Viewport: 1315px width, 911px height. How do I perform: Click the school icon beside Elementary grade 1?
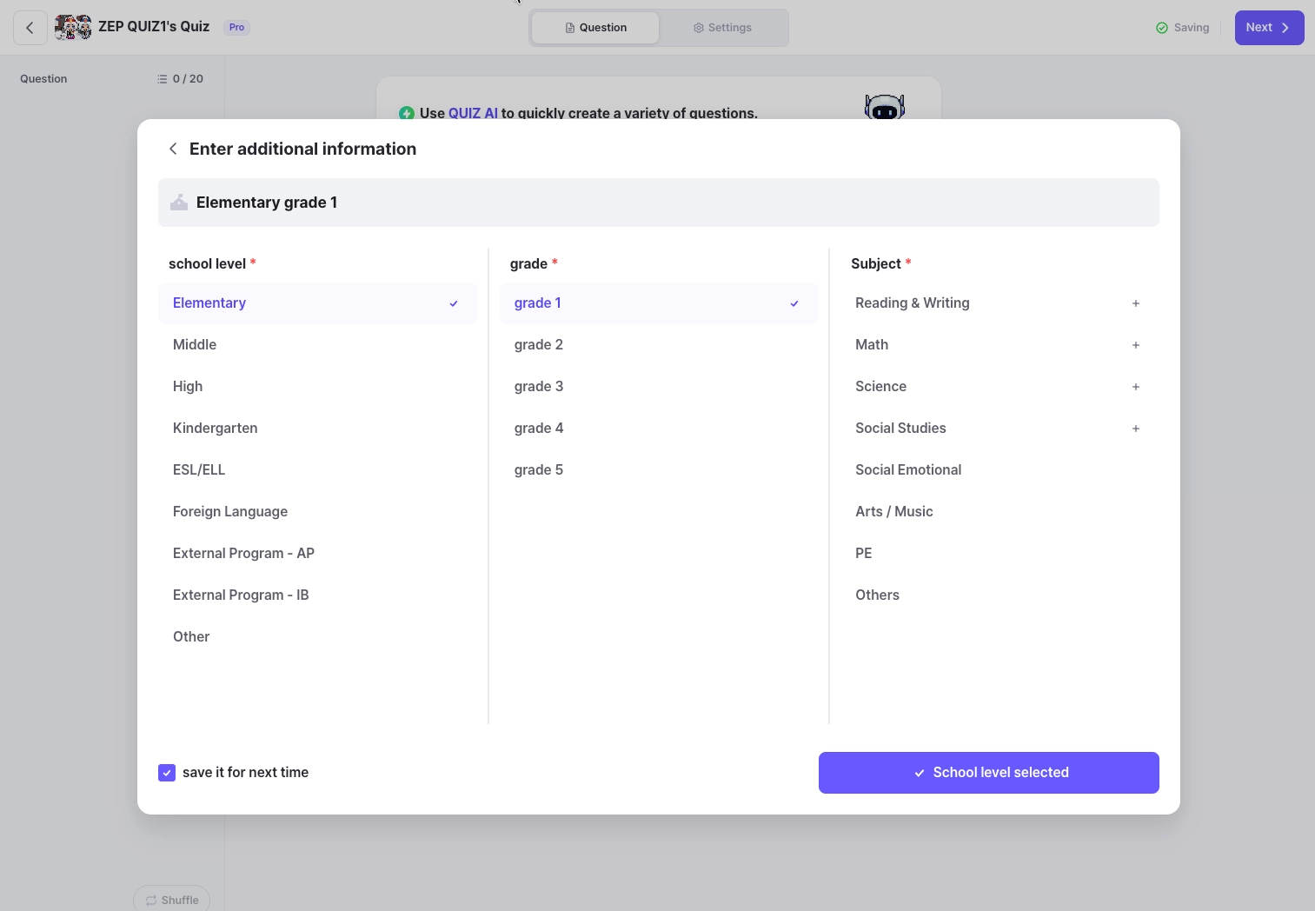coord(179,203)
